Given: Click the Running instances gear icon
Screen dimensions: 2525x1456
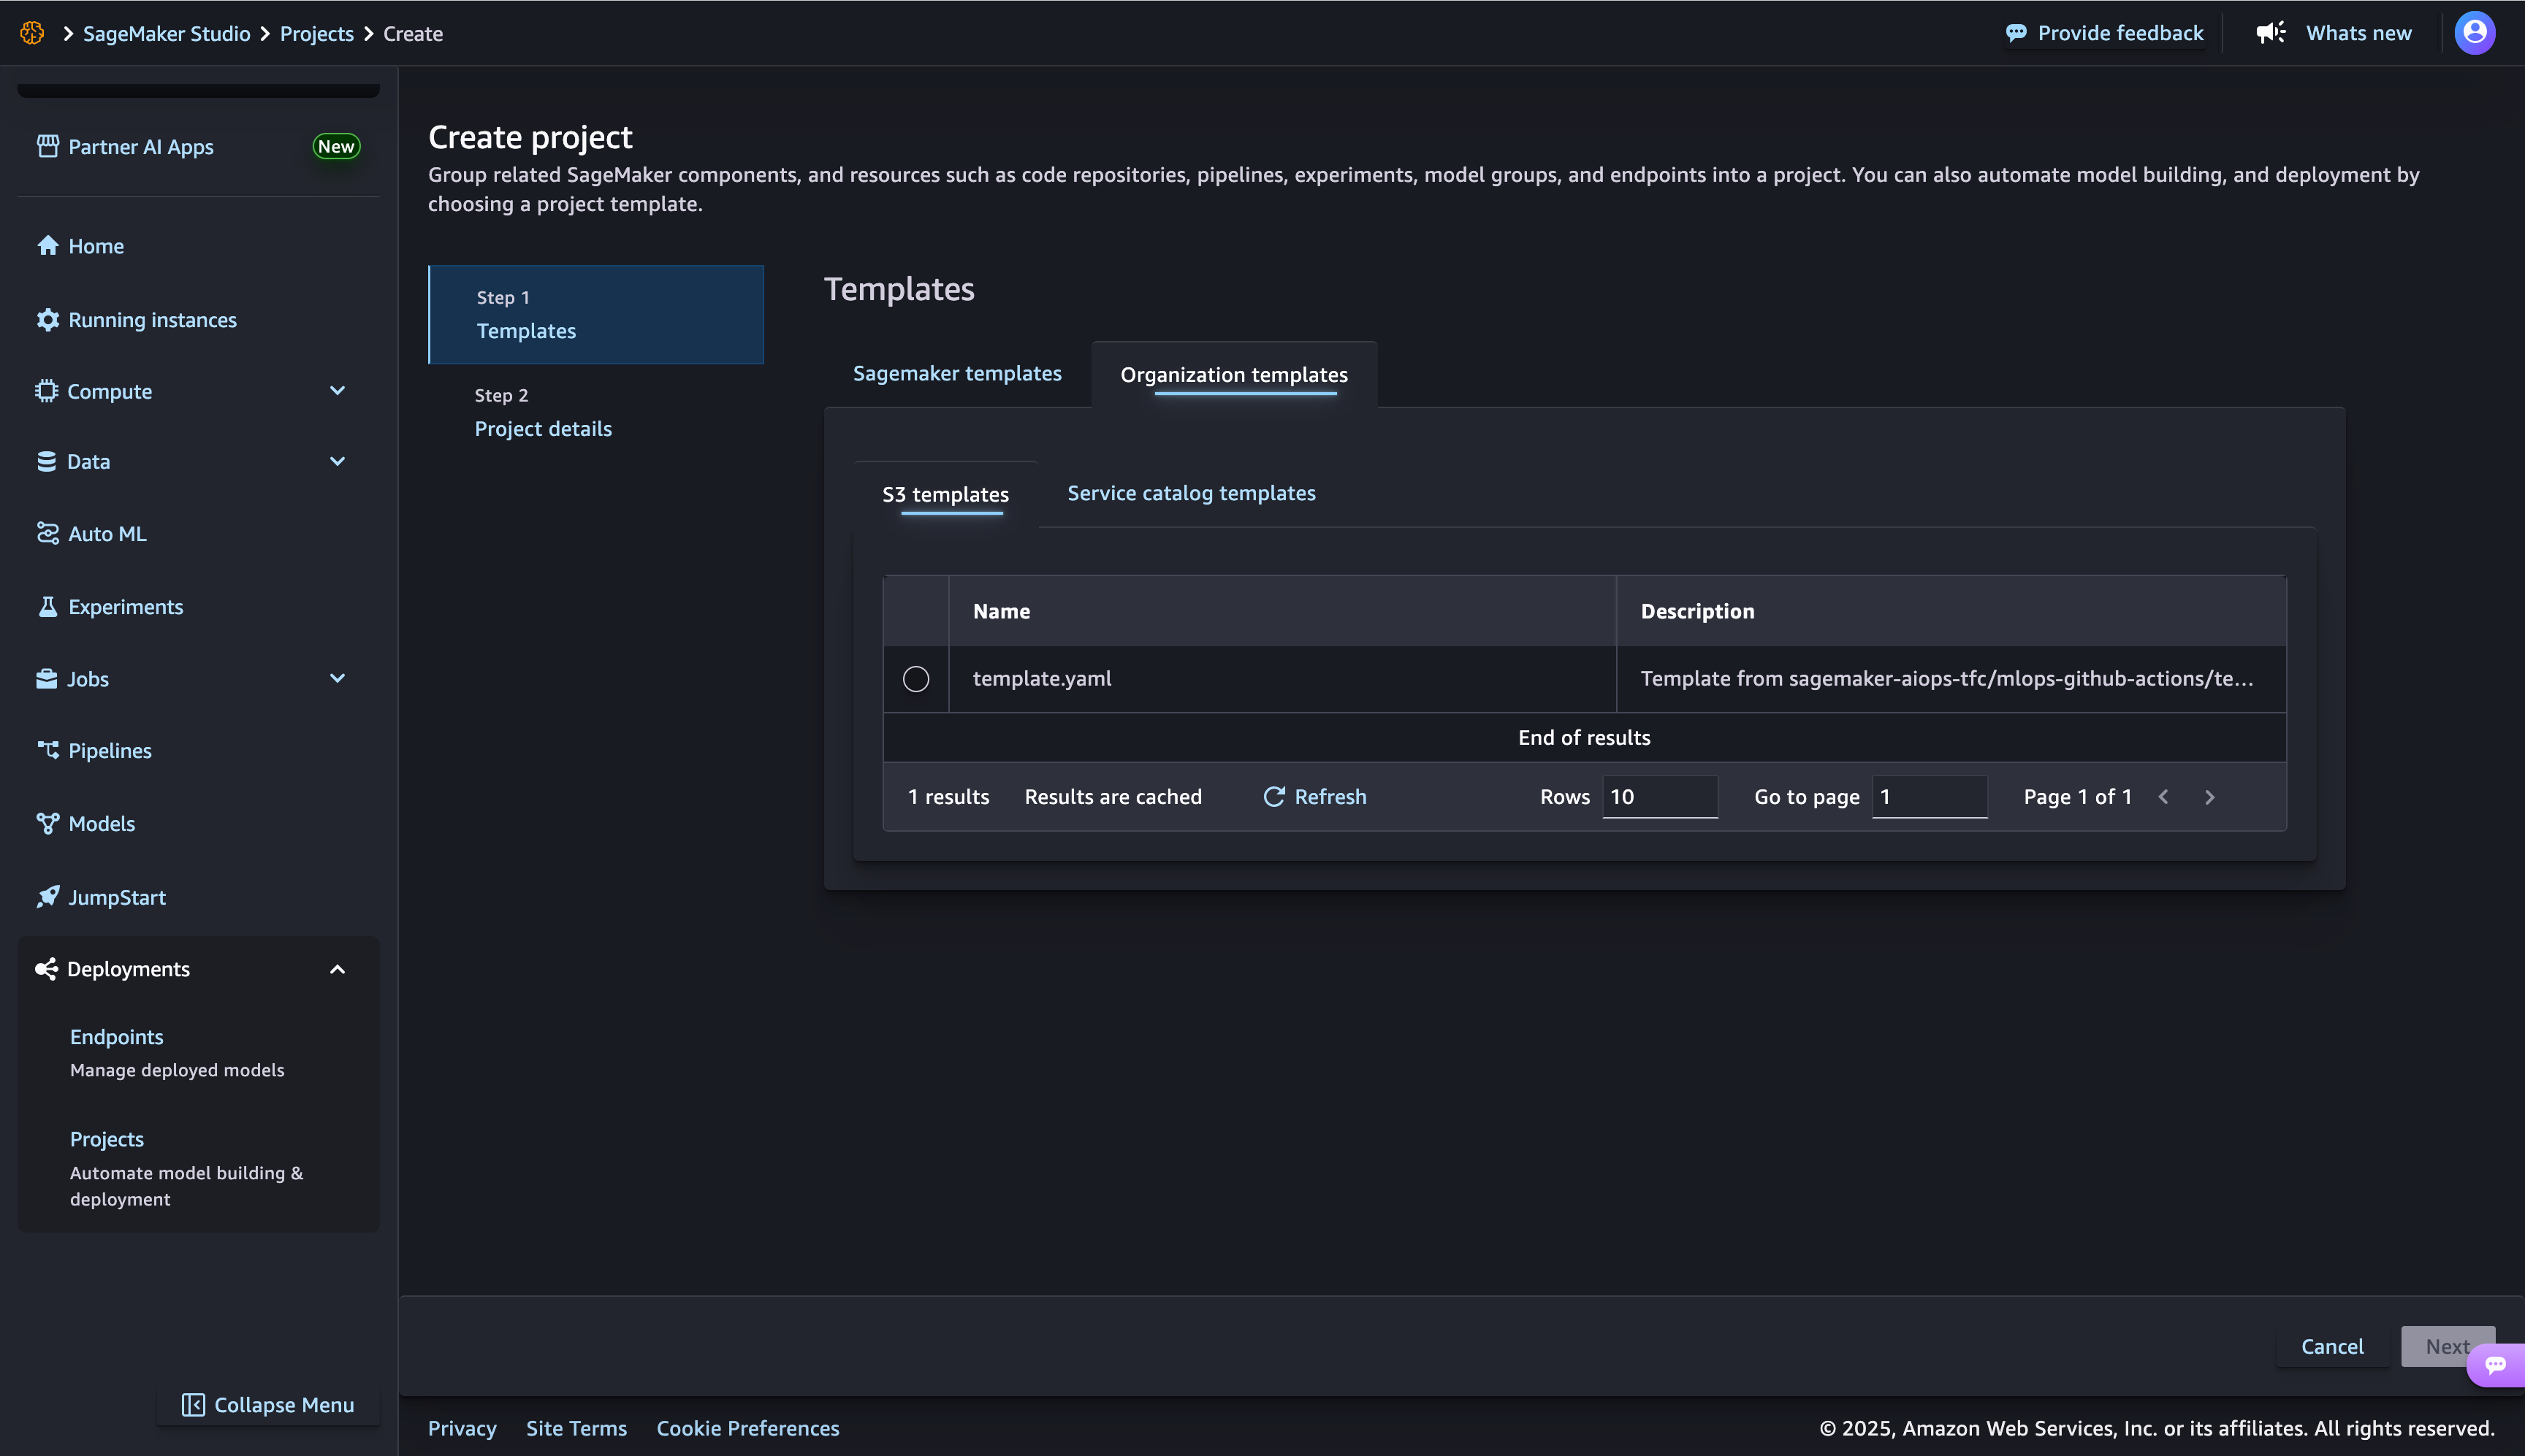Looking at the screenshot, I should point(47,320).
